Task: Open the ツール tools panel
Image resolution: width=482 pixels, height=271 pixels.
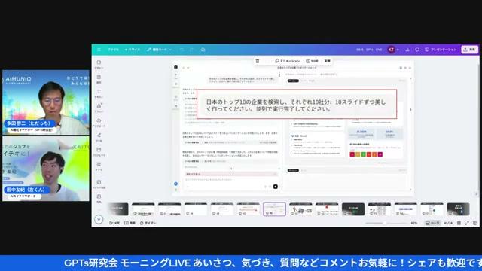Action: [99, 137]
